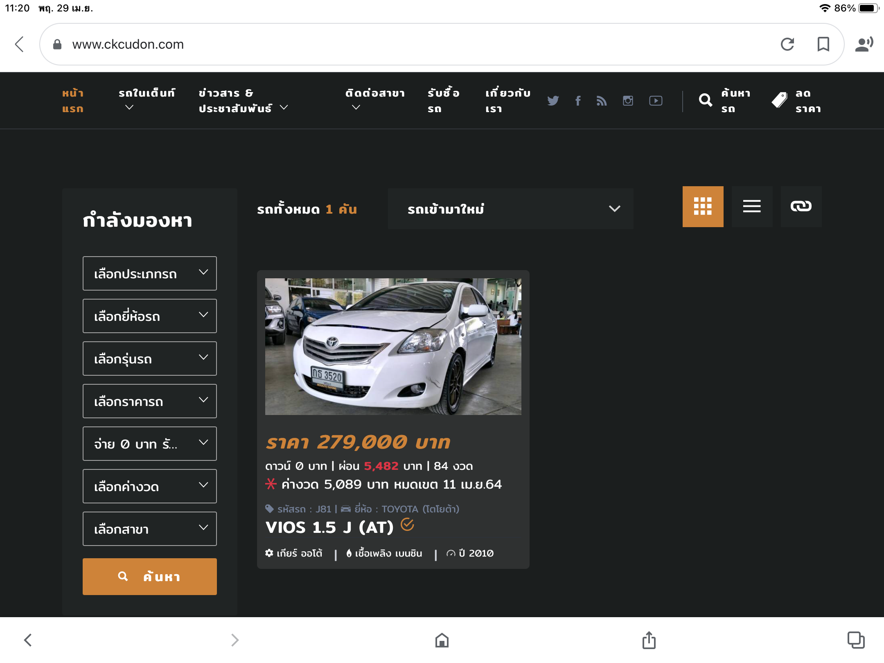Open the white Toyota Vios car photo
The image size is (884, 663).
[x=393, y=346]
